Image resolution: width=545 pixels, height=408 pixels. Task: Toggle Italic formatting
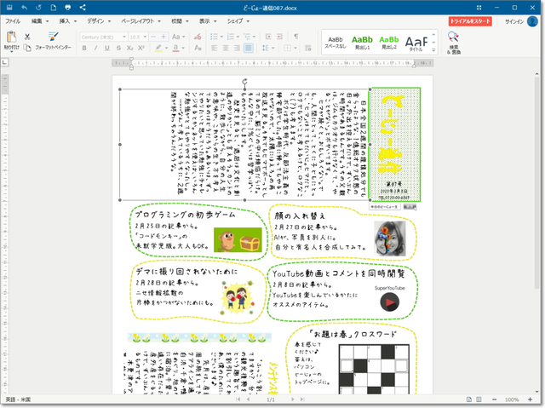click(x=95, y=49)
